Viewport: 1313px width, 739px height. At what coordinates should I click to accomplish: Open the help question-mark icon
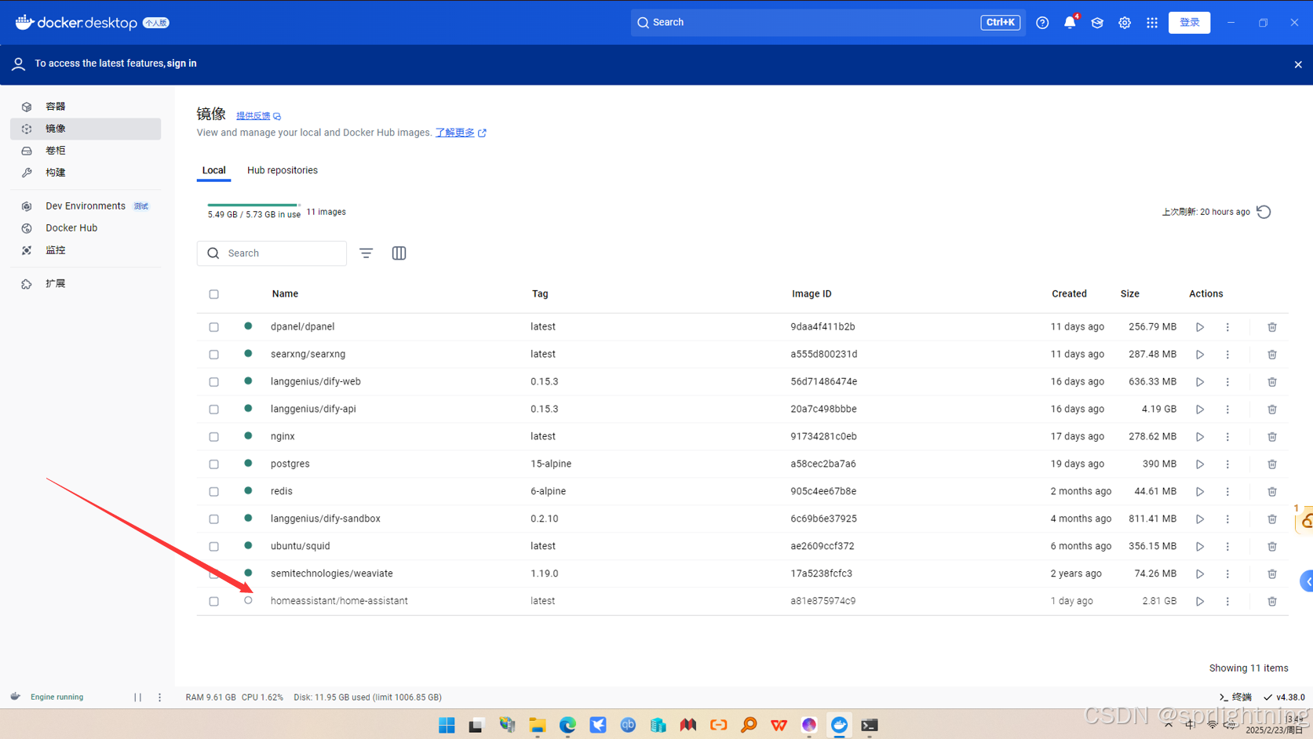pyautogui.click(x=1042, y=23)
